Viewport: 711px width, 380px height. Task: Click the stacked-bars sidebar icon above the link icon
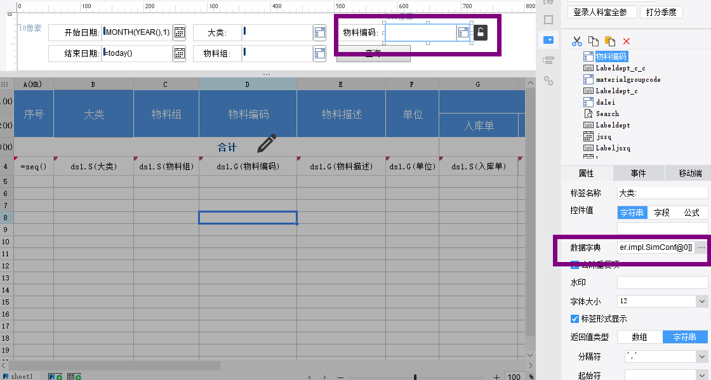[548, 60]
